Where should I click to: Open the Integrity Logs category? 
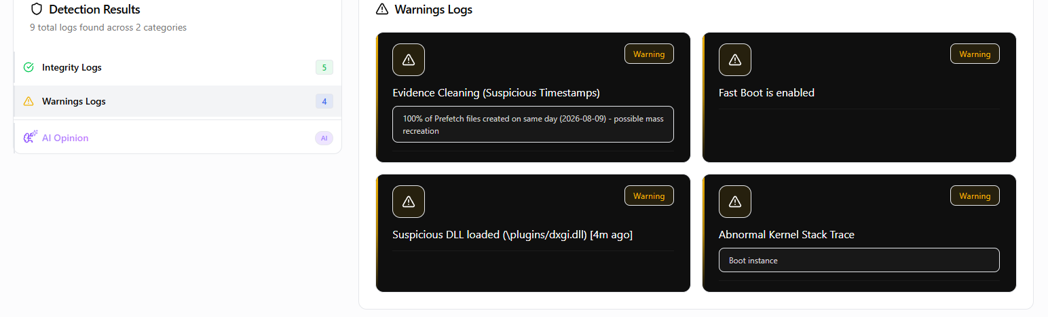[177, 67]
